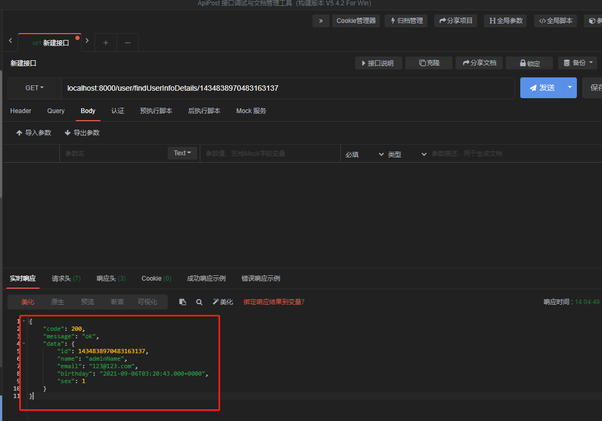Select the 实时响应 live response tab
This screenshot has width=602, height=421.
pos(22,279)
